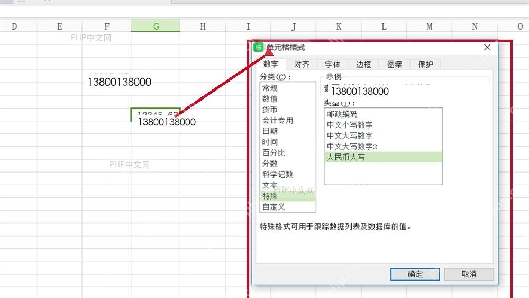Confirm with the 确定 button
Viewport: 529px width, 298px height.
pyautogui.click(x=415, y=274)
